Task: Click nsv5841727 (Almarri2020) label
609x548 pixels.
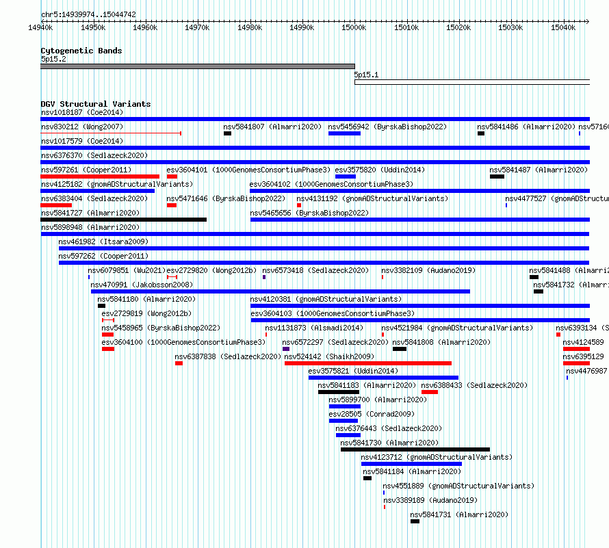Action: [90, 213]
